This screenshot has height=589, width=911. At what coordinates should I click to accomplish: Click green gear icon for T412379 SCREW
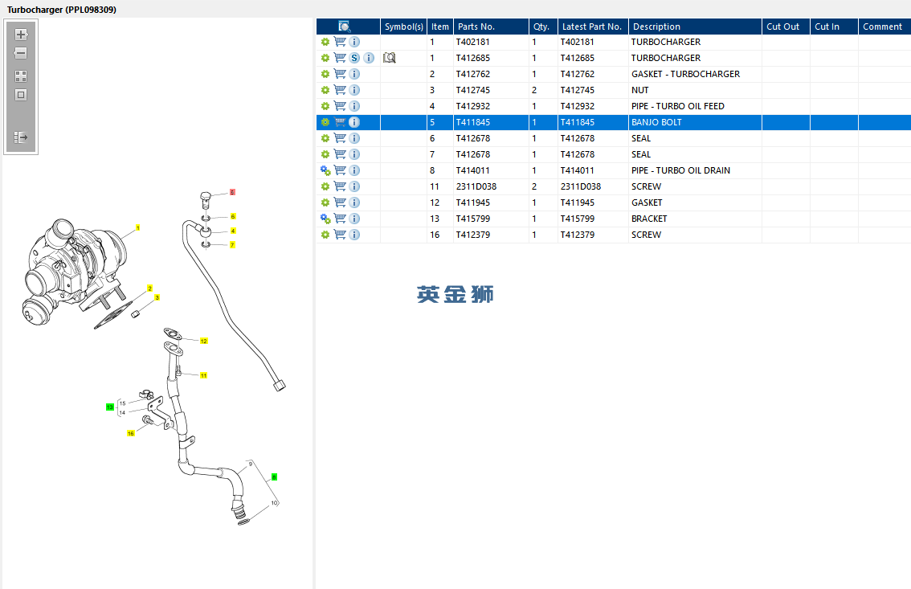pos(325,235)
